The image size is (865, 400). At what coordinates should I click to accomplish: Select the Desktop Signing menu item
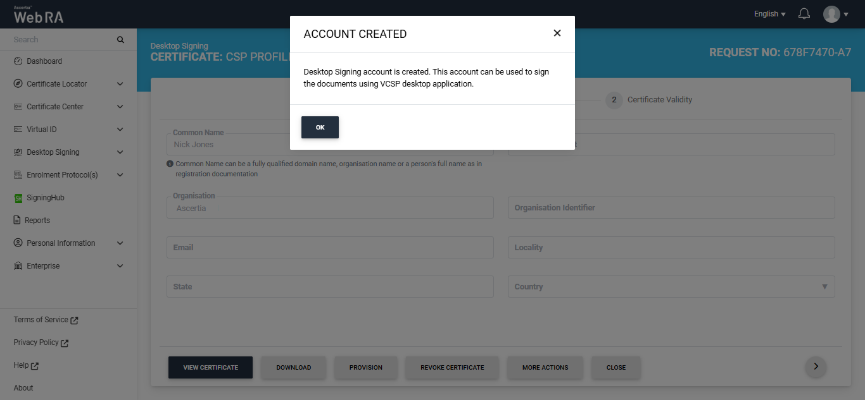pyautogui.click(x=53, y=152)
